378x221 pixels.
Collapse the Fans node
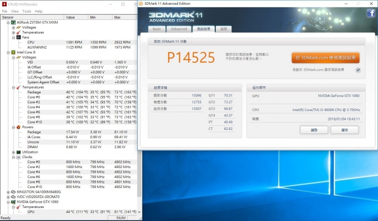click(x=13, y=38)
